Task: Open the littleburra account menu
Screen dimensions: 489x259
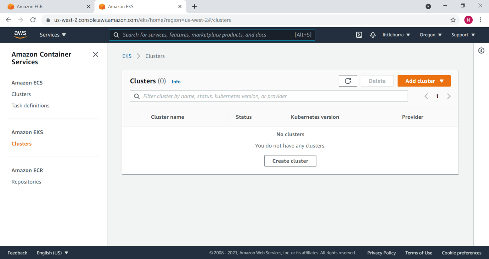Action: (396, 35)
